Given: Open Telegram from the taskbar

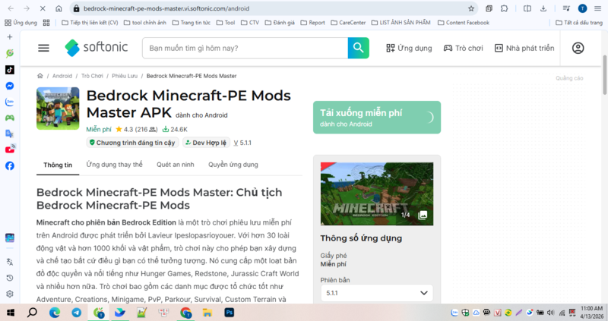Looking at the screenshot, I should 77,313.
